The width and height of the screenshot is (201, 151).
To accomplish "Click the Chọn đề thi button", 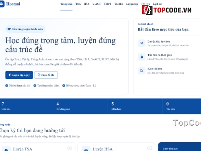I will pos(46,75).
